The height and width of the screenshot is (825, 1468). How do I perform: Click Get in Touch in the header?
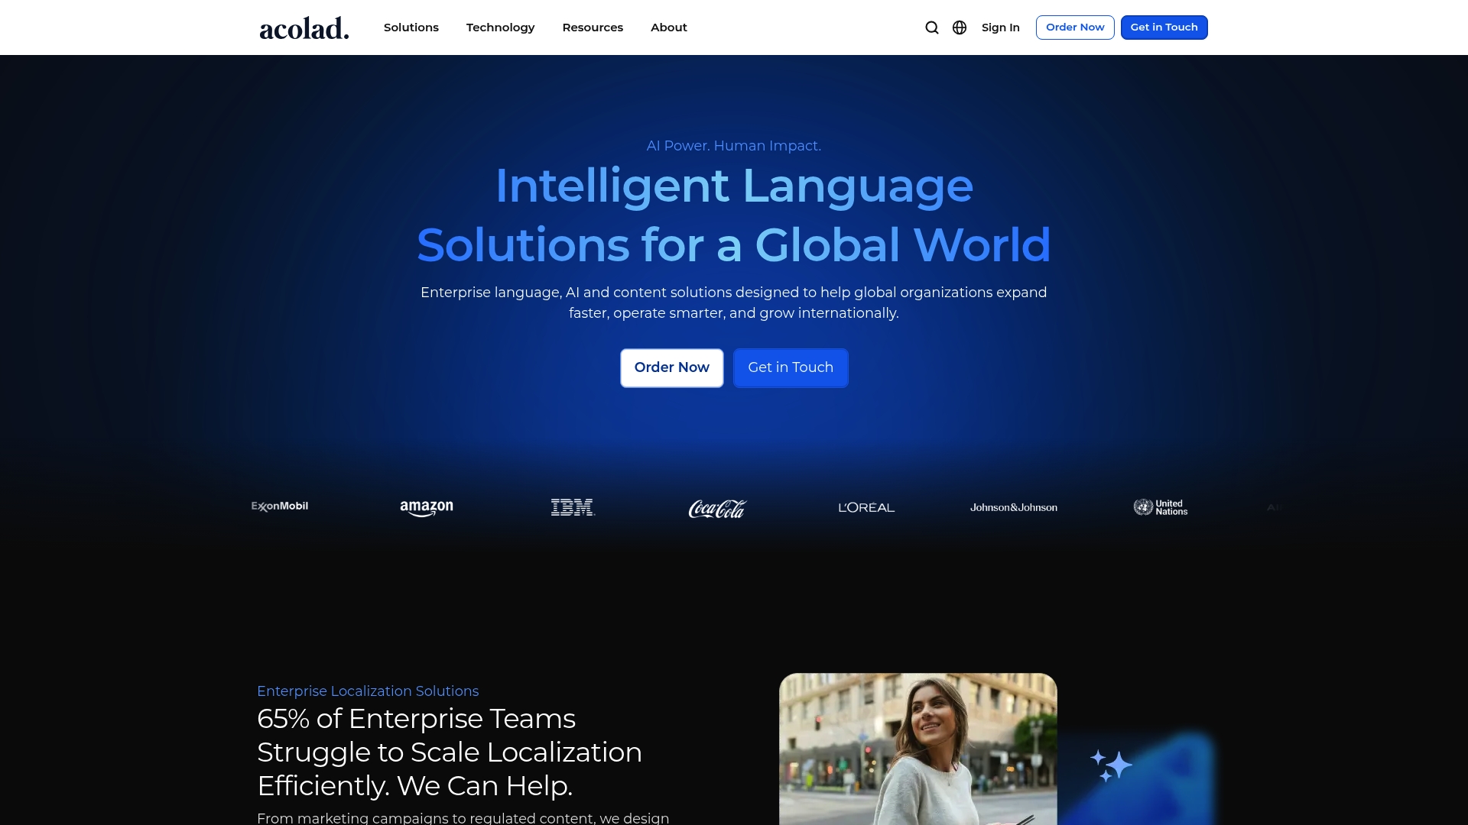(1164, 27)
